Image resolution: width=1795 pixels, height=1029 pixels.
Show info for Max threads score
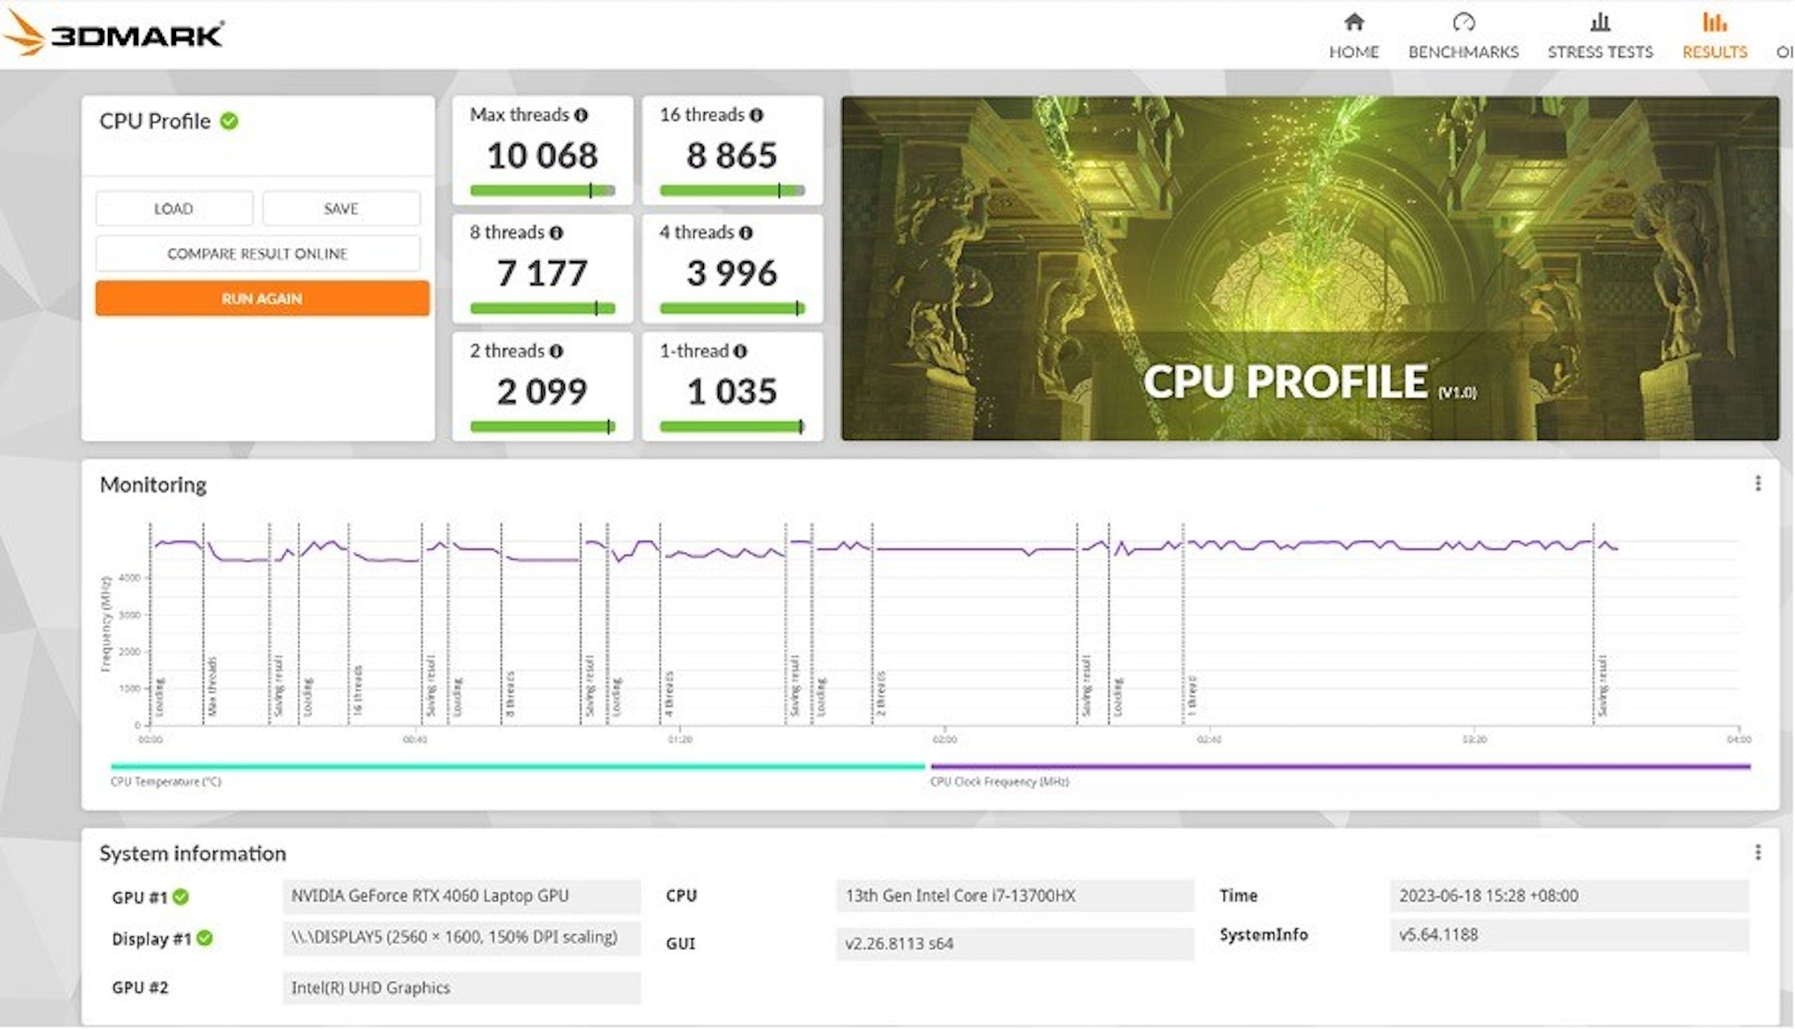pyautogui.click(x=581, y=114)
